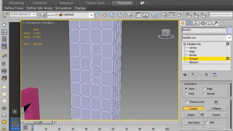Open Preserve UVs settings box
This screenshot has width=233, height=131.
216,102
